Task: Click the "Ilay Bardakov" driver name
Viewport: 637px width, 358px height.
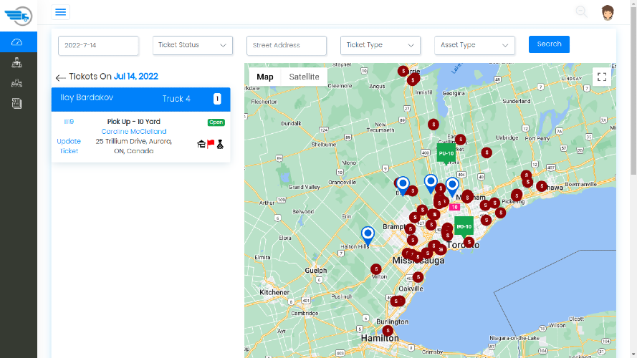Action: pyautogui.click(x=87, y=97)
